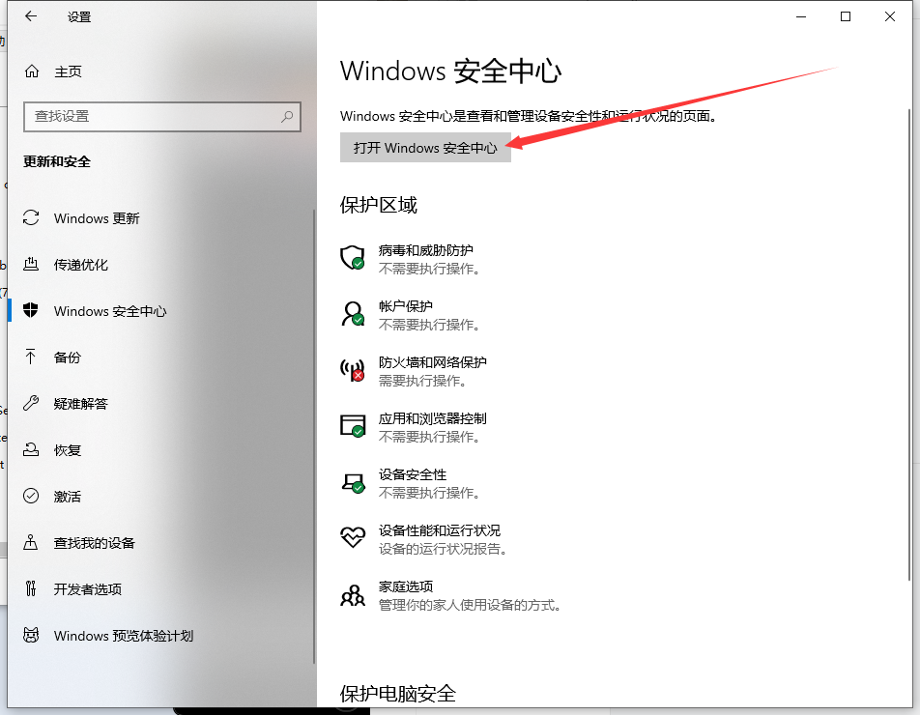Click the 设备性能和运行状况 heart icon

pos(353,536)
